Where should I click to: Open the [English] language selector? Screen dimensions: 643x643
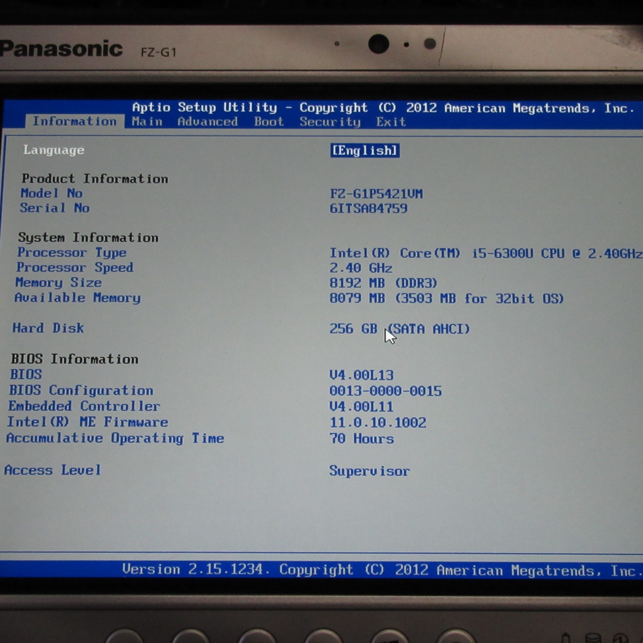coord(365,151)
